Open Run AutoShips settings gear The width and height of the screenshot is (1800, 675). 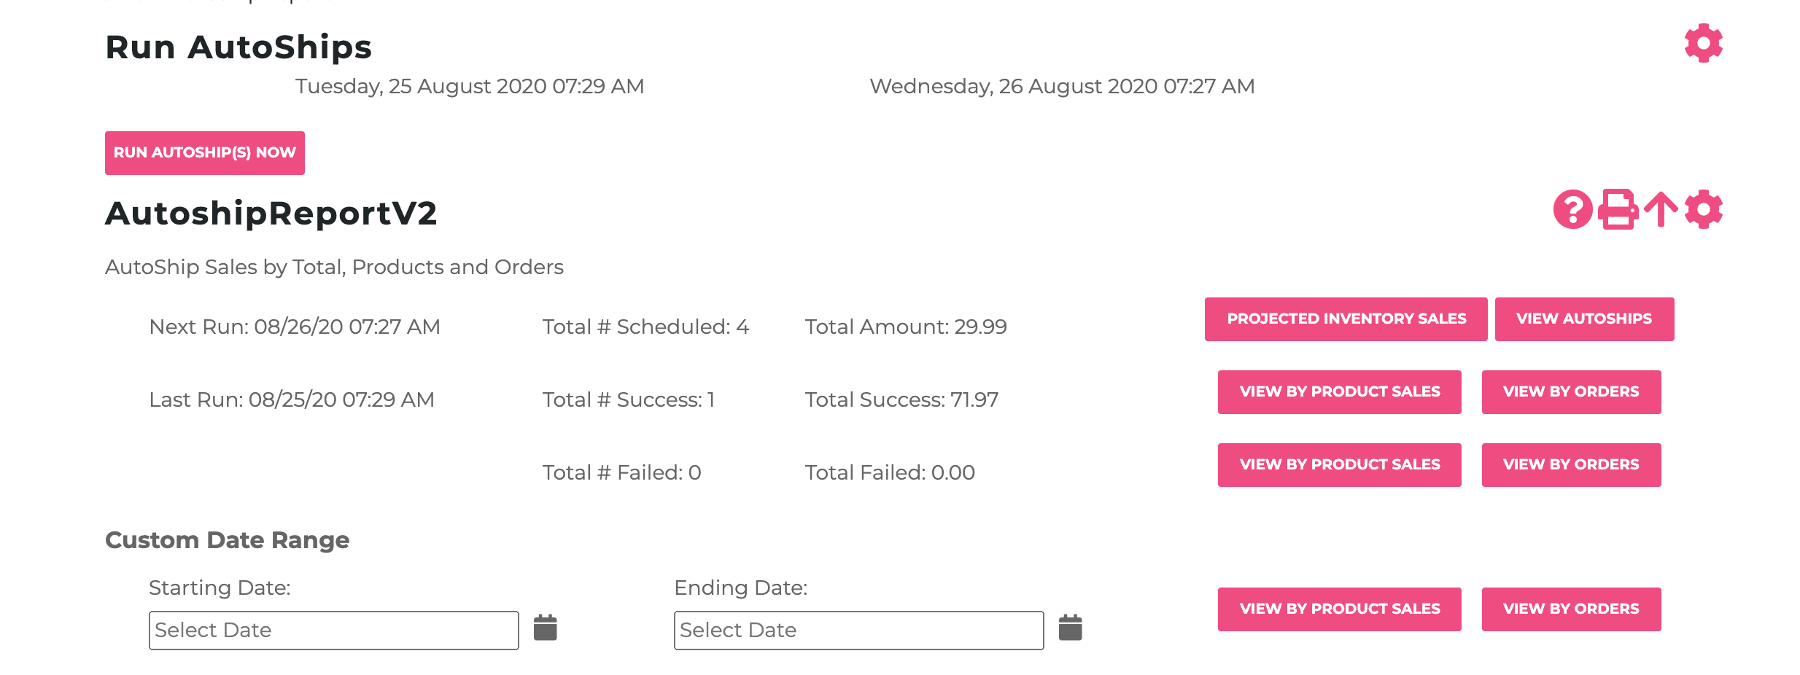point(1703,43)
